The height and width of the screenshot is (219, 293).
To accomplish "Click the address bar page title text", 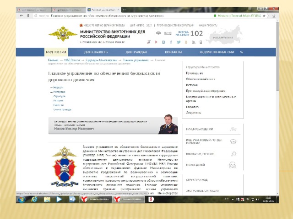I will pyautogui.click(x=108, y=16).
